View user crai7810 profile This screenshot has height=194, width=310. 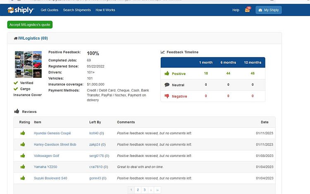pyautogui.click(x=96, y=167)
